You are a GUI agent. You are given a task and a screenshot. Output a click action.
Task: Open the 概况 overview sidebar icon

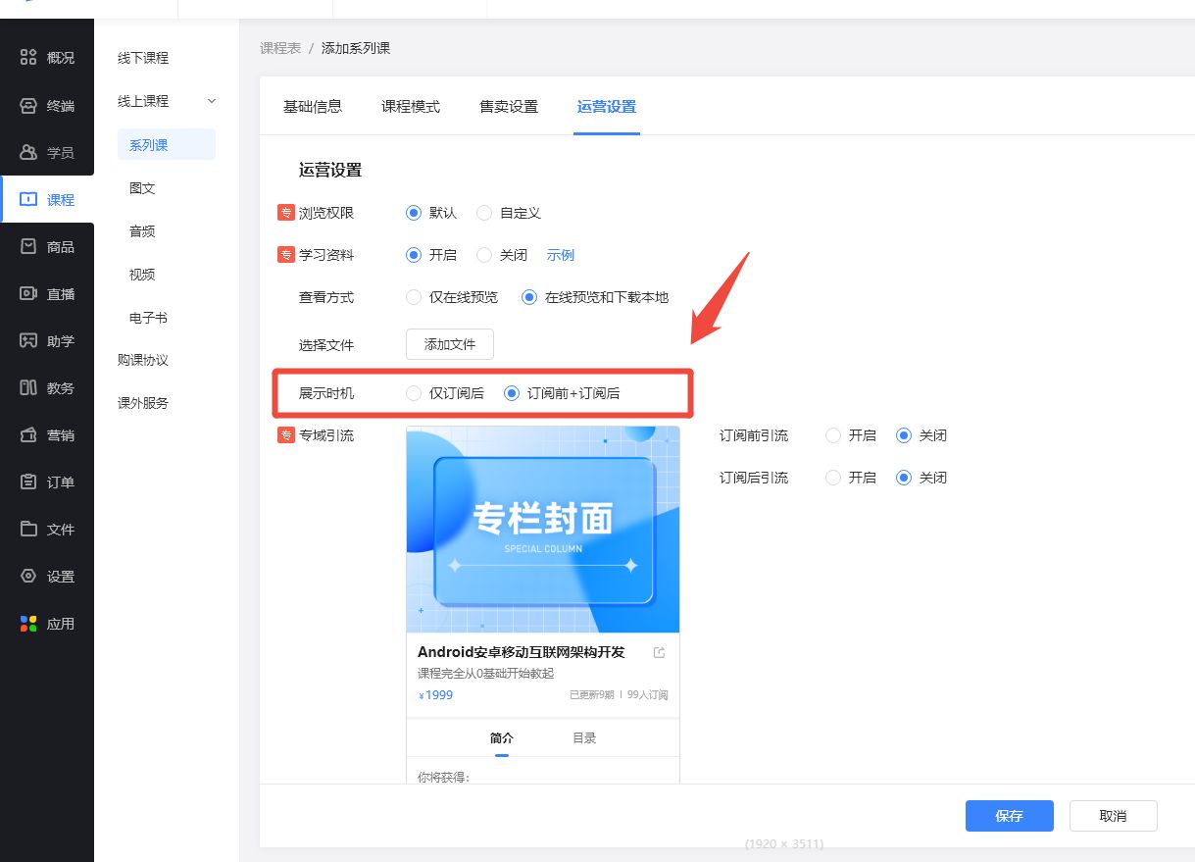pyautogui.click(x=28, y=58)
